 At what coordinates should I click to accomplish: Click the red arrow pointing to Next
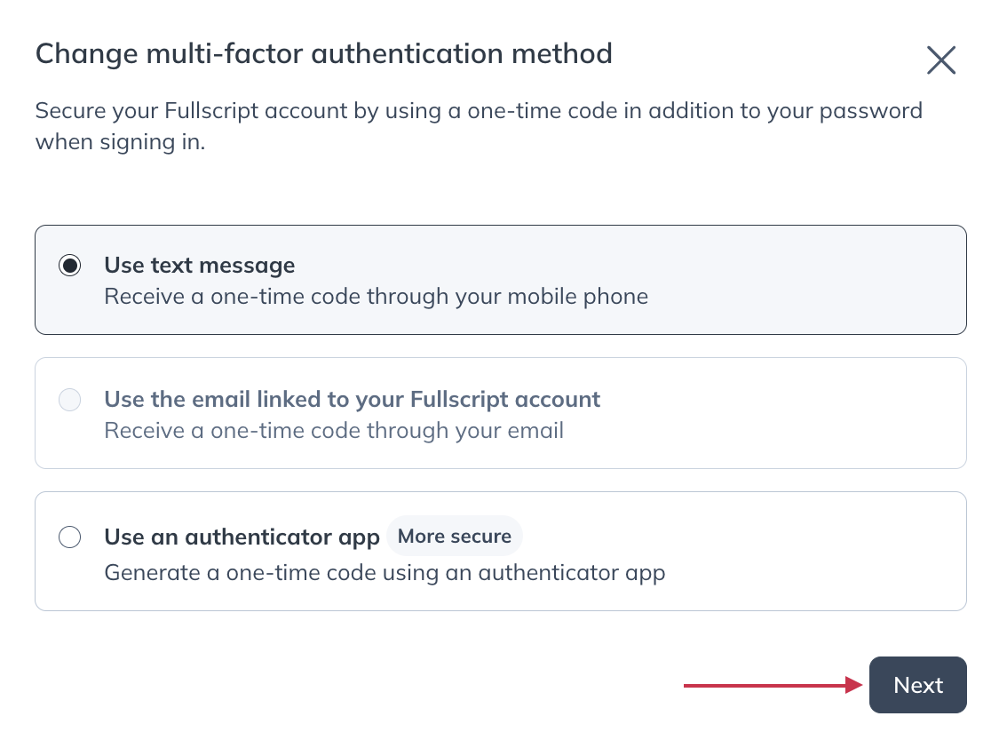click(771, 685)
